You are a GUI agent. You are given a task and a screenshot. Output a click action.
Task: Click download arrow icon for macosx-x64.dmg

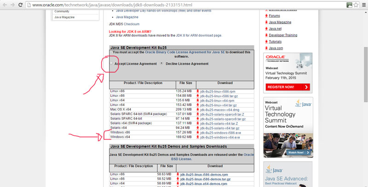coord(198,110)
